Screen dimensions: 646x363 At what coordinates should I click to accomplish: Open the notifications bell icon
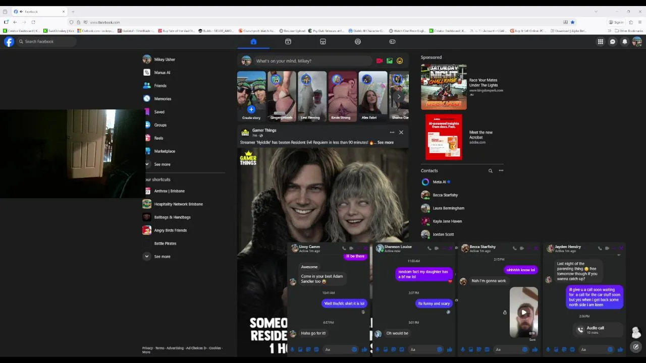point(625,42)
